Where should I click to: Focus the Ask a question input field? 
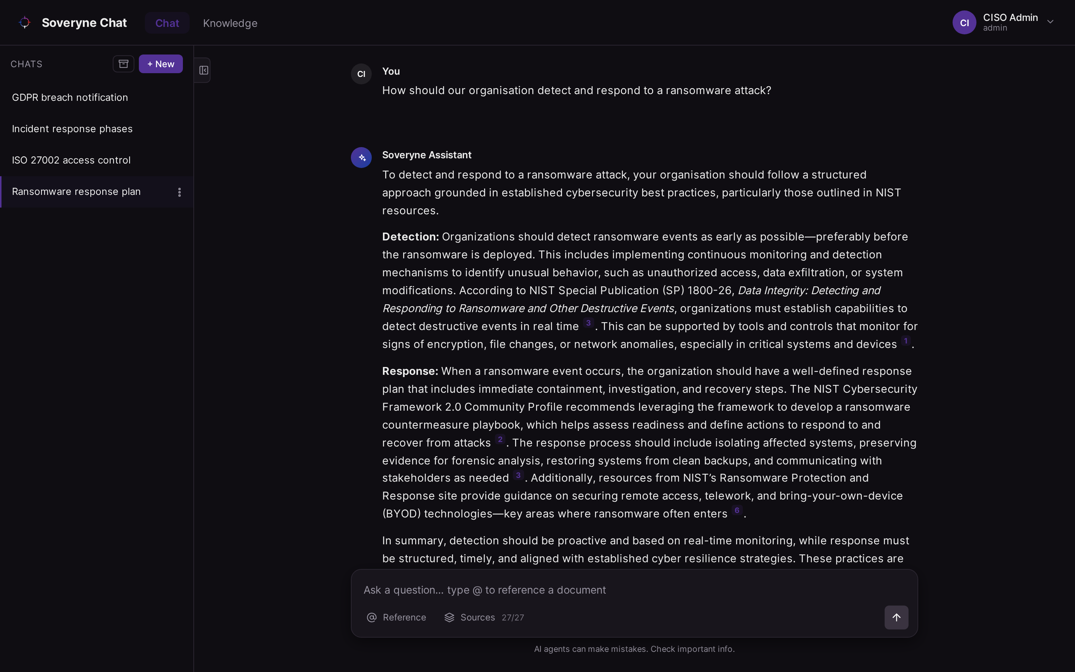[x=634, y=590]
